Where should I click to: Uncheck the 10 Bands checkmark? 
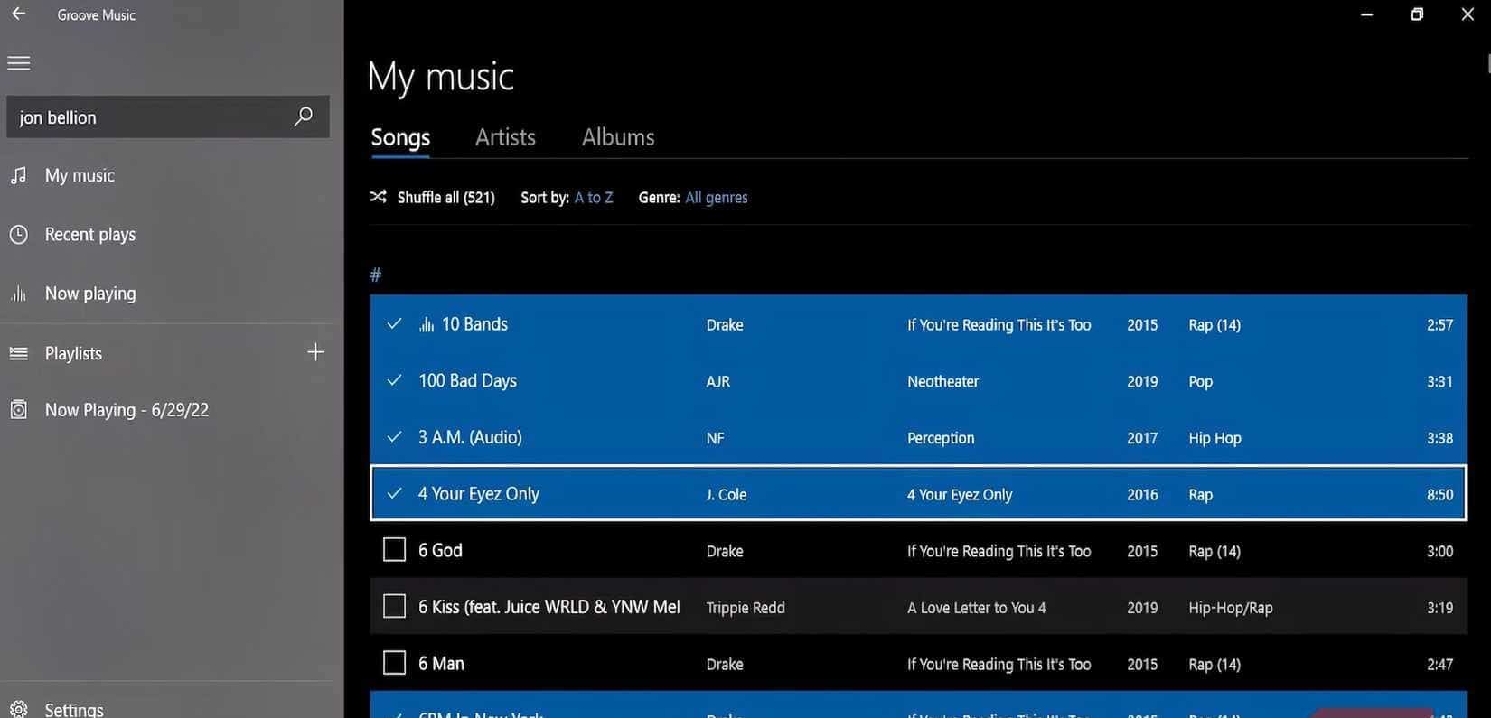394,324
